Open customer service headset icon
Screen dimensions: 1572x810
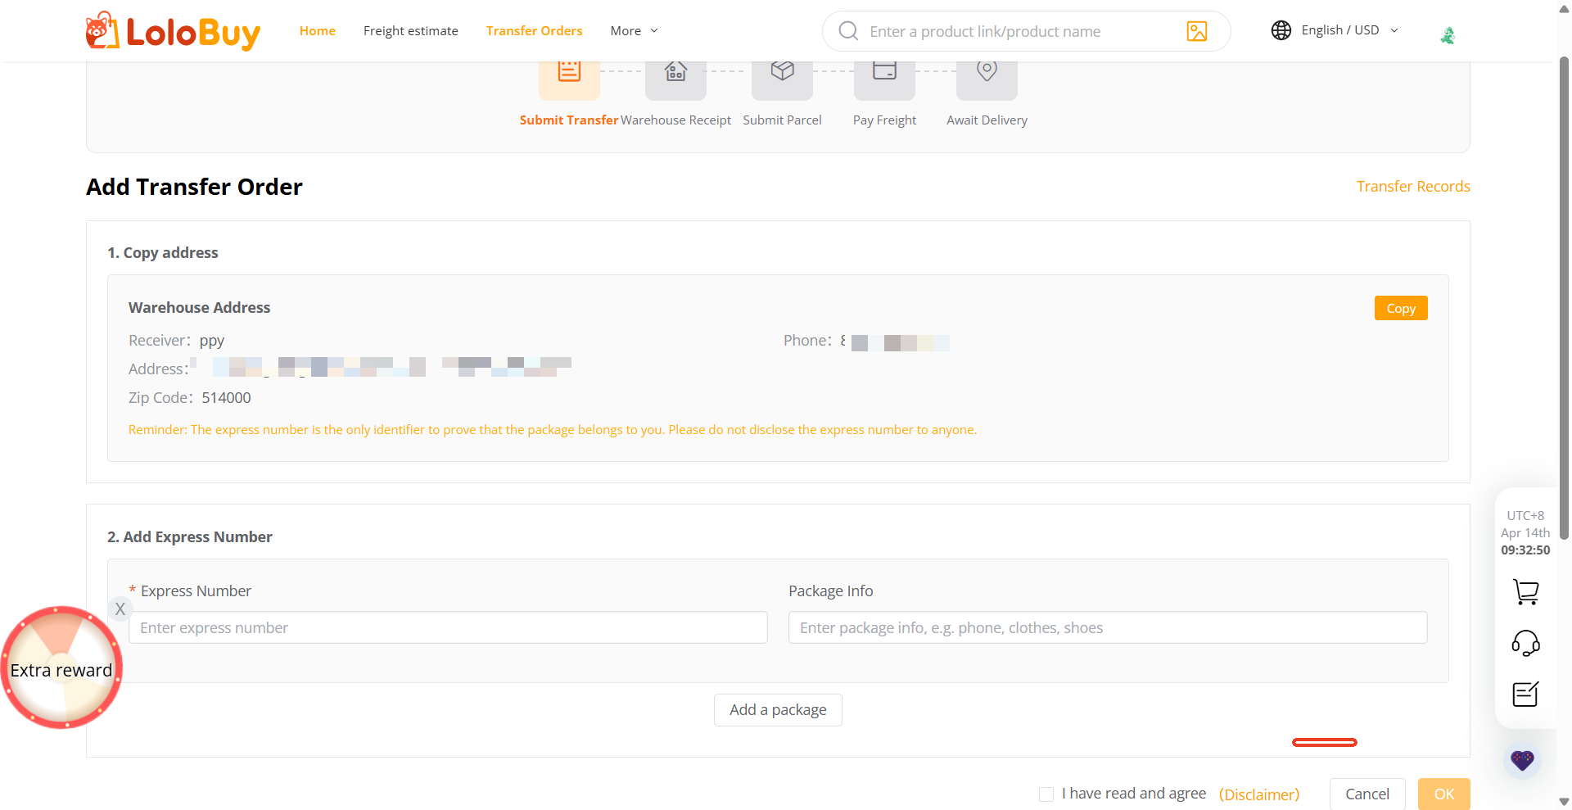pyautogui.click(x=1525, y=643)
